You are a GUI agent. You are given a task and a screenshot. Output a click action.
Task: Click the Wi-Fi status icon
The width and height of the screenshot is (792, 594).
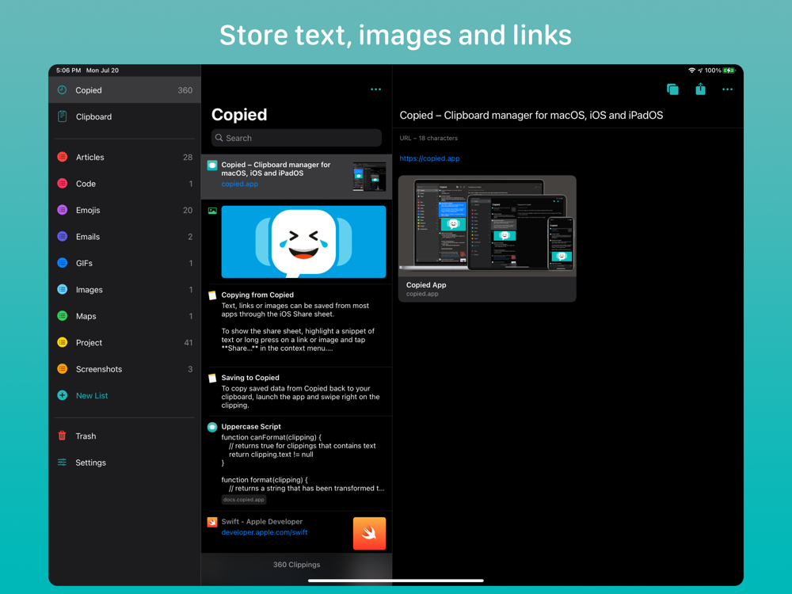691,70
